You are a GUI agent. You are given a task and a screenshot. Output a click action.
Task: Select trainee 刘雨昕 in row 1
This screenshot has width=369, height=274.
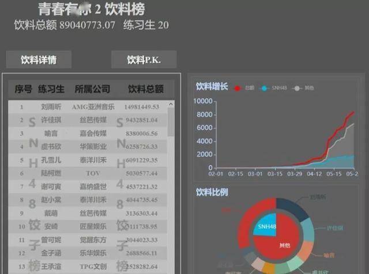(51, 107)
